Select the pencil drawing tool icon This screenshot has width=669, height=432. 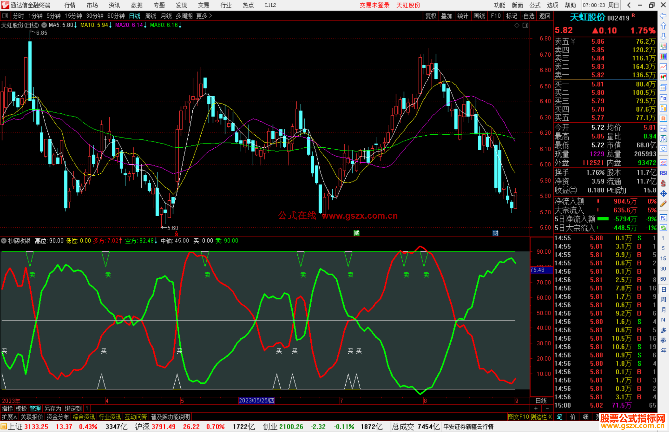pos(663,204)
